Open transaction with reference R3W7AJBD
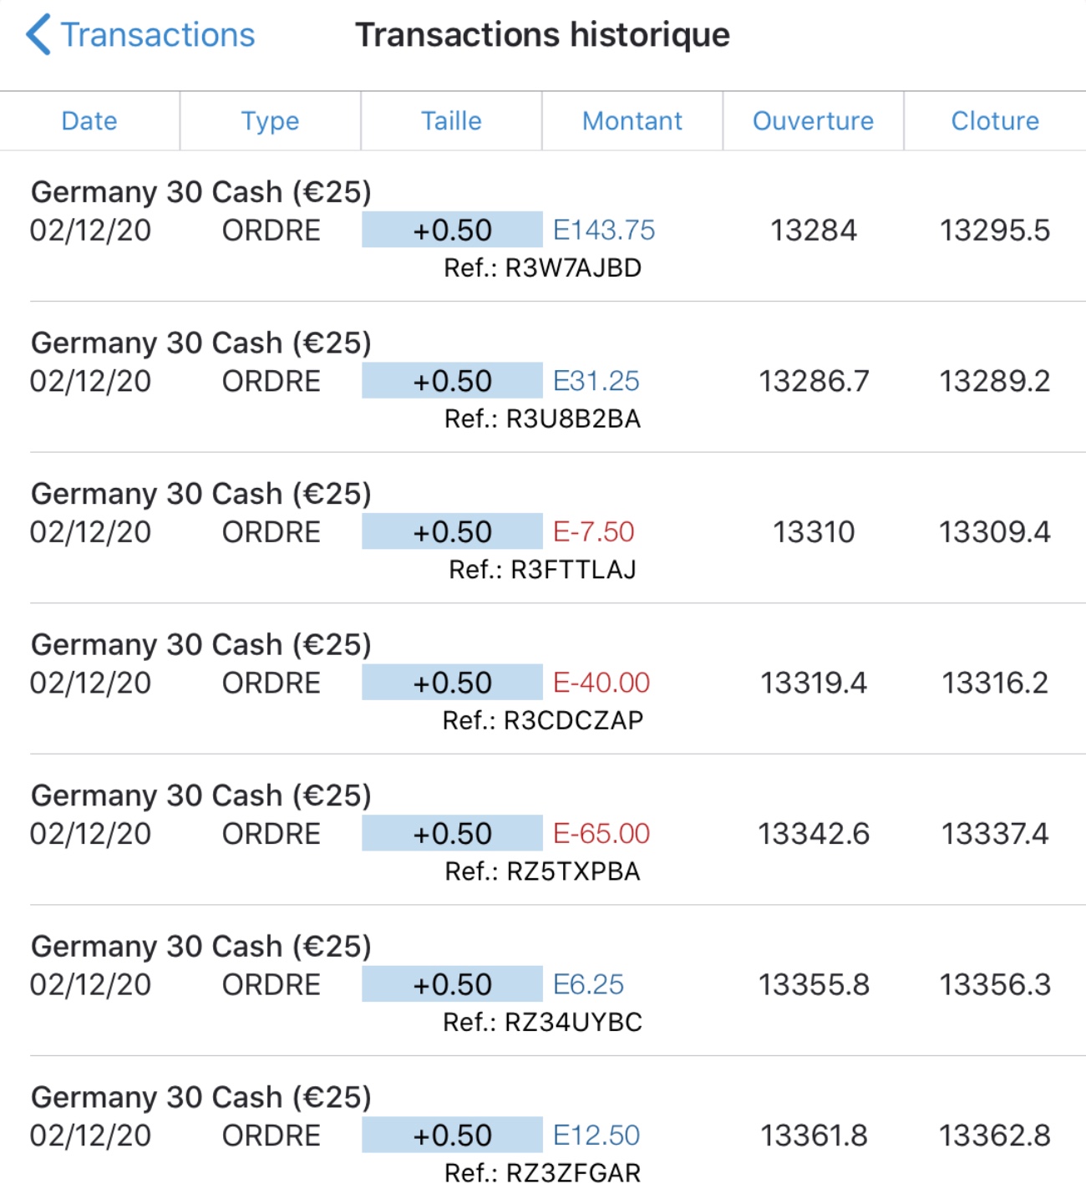The height and width of the screenshot is (1199, 1086). tap(543, 268)
